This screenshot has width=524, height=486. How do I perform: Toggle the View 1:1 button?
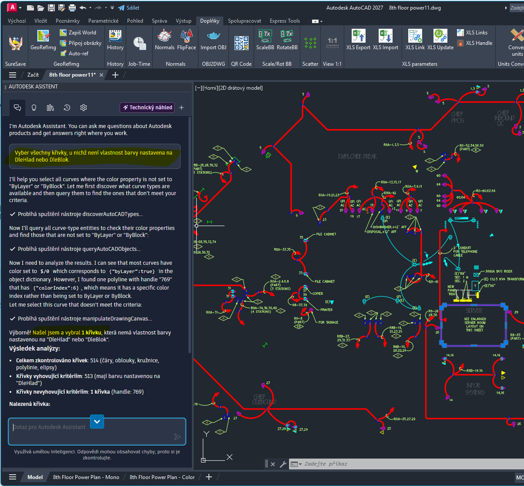(332, 43)
